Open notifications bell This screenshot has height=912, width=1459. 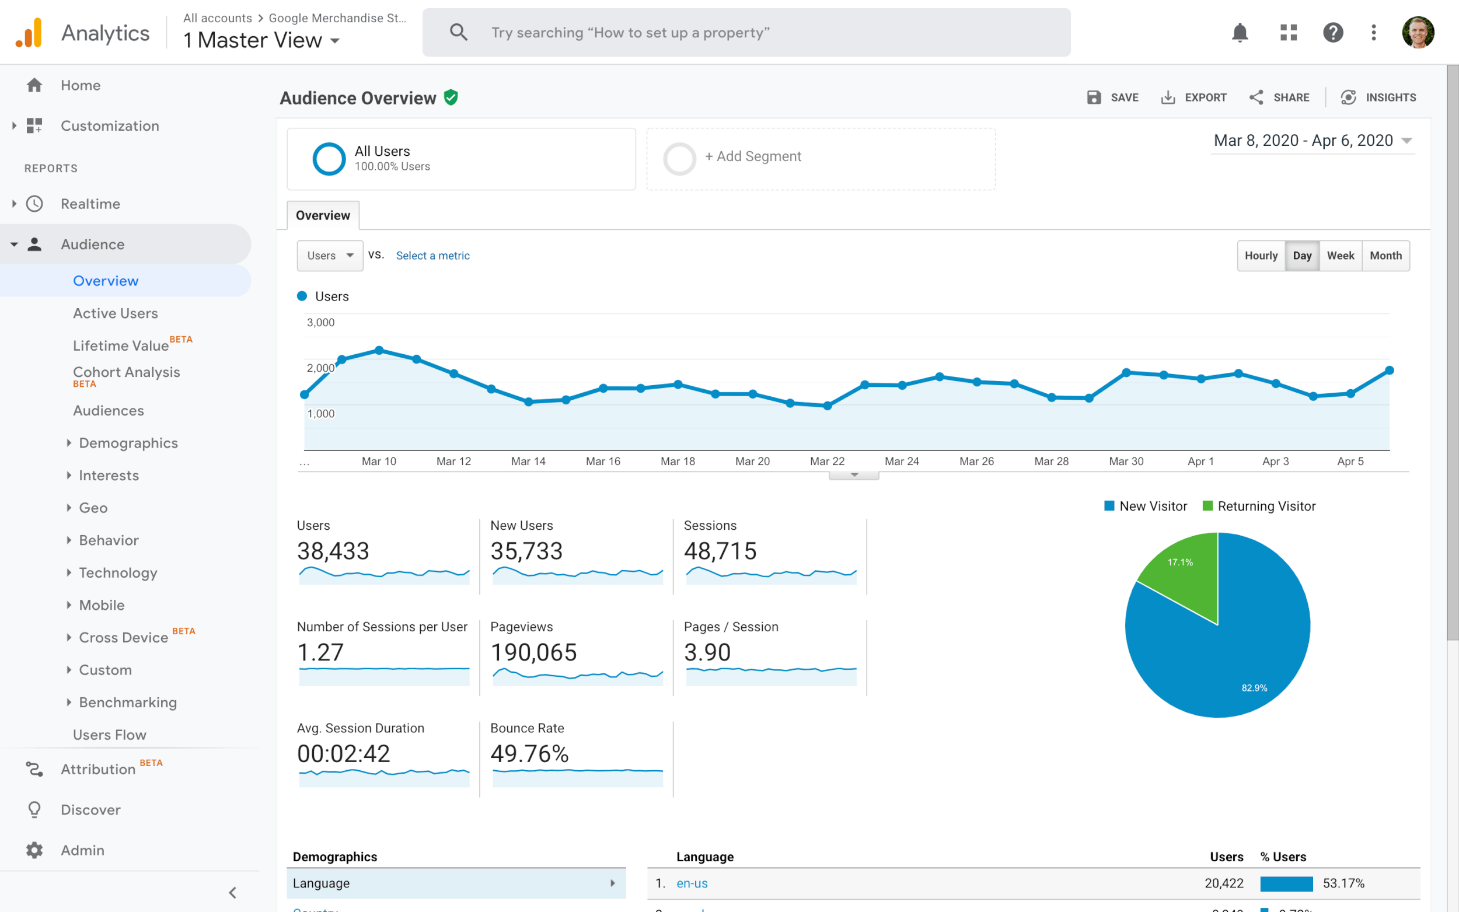pos(1240,33)
